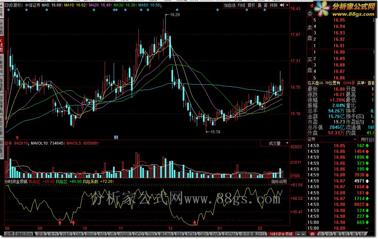Select the 焰 tab in right panel
The width and height of the screenshot is (378, 239).
point(346,234)
